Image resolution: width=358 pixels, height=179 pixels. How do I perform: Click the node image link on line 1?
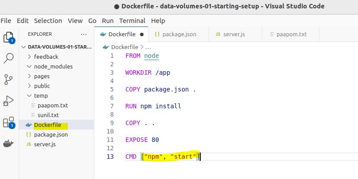pyautogui.click(x=152, y=56)
